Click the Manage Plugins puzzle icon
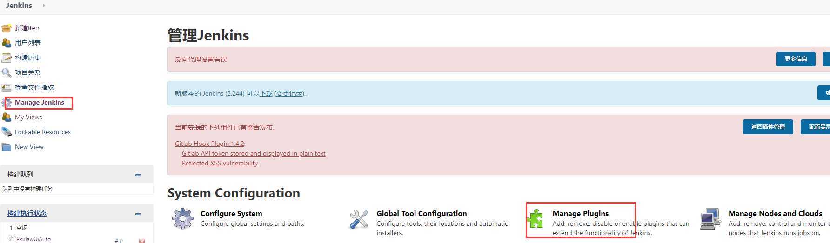Viewport: 830px width, 243px height. coord(535,218)
